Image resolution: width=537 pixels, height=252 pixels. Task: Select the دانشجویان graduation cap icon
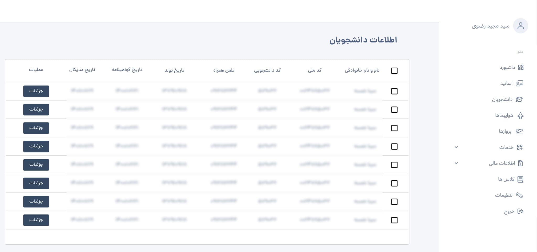[x=519, y=99]
